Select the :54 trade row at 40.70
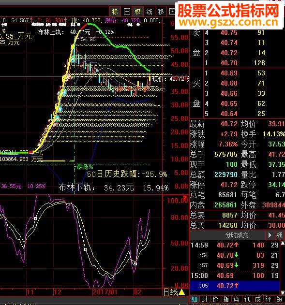The height and width of the screenshot is (305, 285). [x=235, y=255]
